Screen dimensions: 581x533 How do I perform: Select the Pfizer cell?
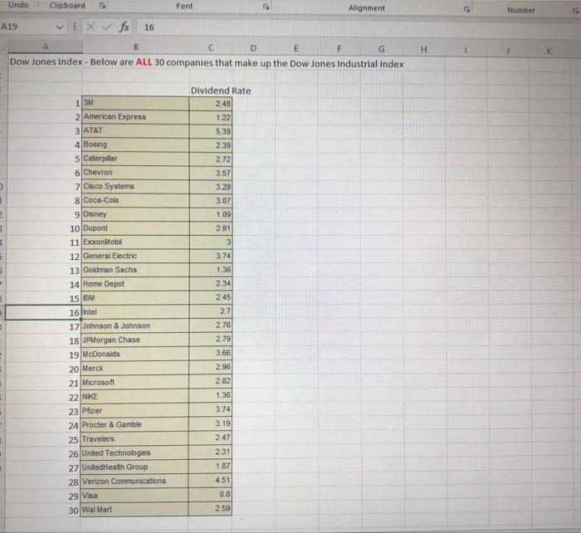coord(134,411)
